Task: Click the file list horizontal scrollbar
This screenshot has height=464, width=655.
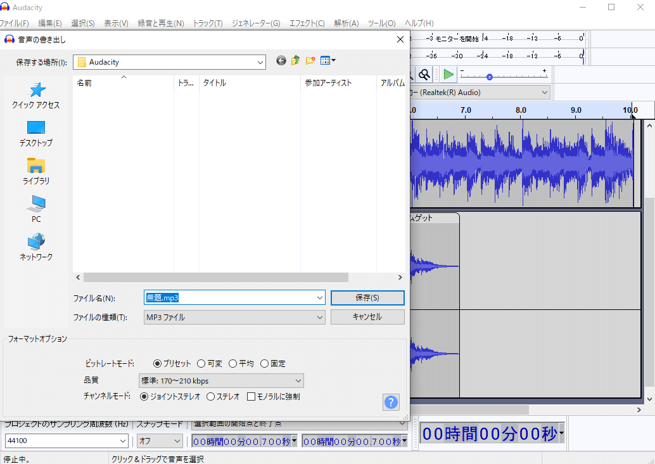Action: pos(215,277)
